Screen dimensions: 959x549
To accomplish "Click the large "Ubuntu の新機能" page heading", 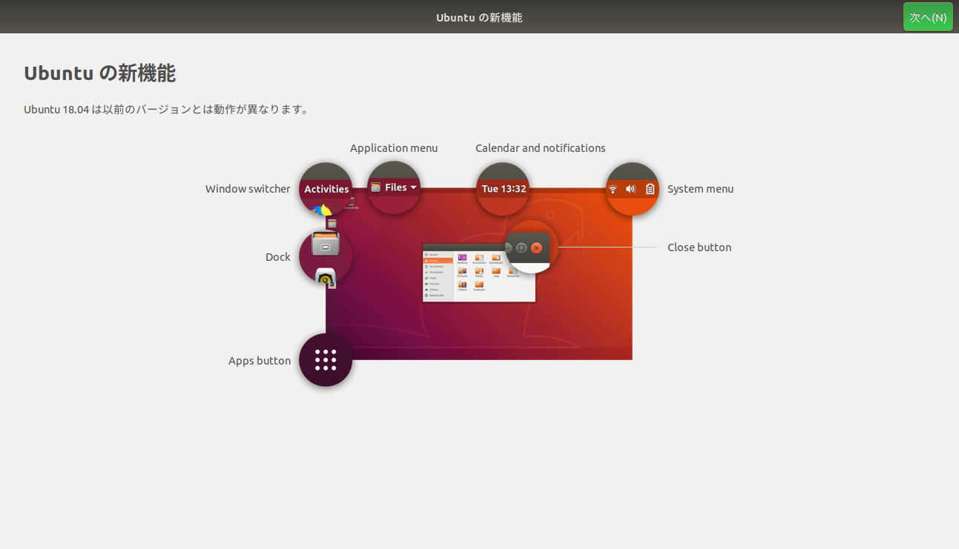I will pyautogui.click(x=99, y=73).
